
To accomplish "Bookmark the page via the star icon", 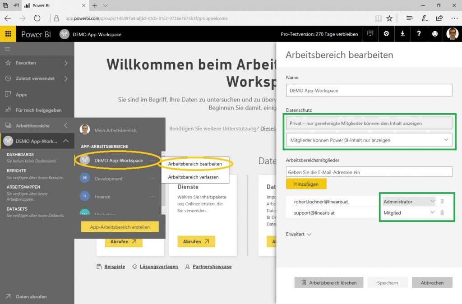I will pyautogui.click(x=389, y=18).
